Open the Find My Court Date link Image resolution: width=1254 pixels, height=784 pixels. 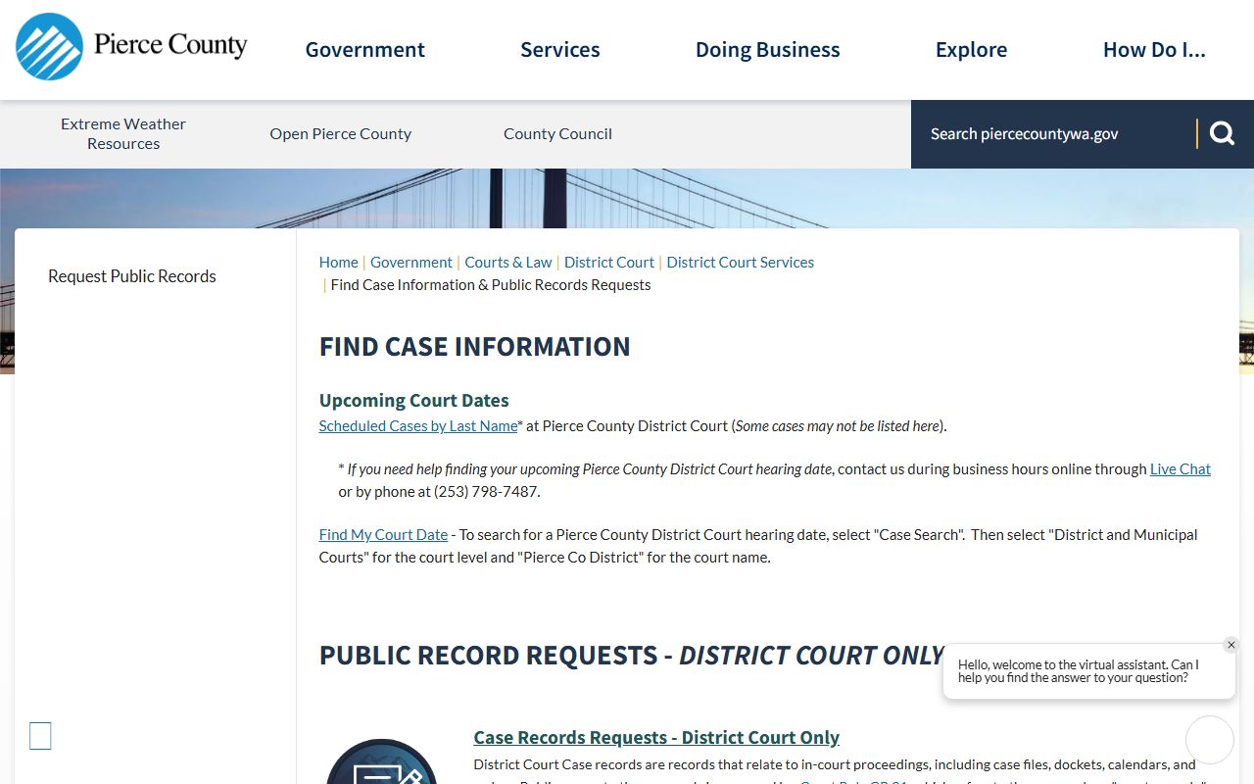[383, 534]
